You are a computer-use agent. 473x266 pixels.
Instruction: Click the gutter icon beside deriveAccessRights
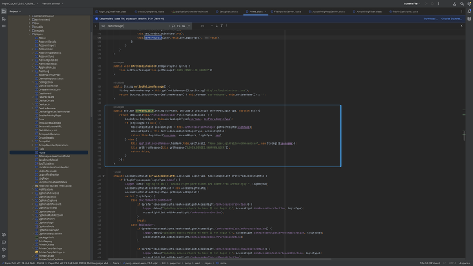tap(104, 176)
